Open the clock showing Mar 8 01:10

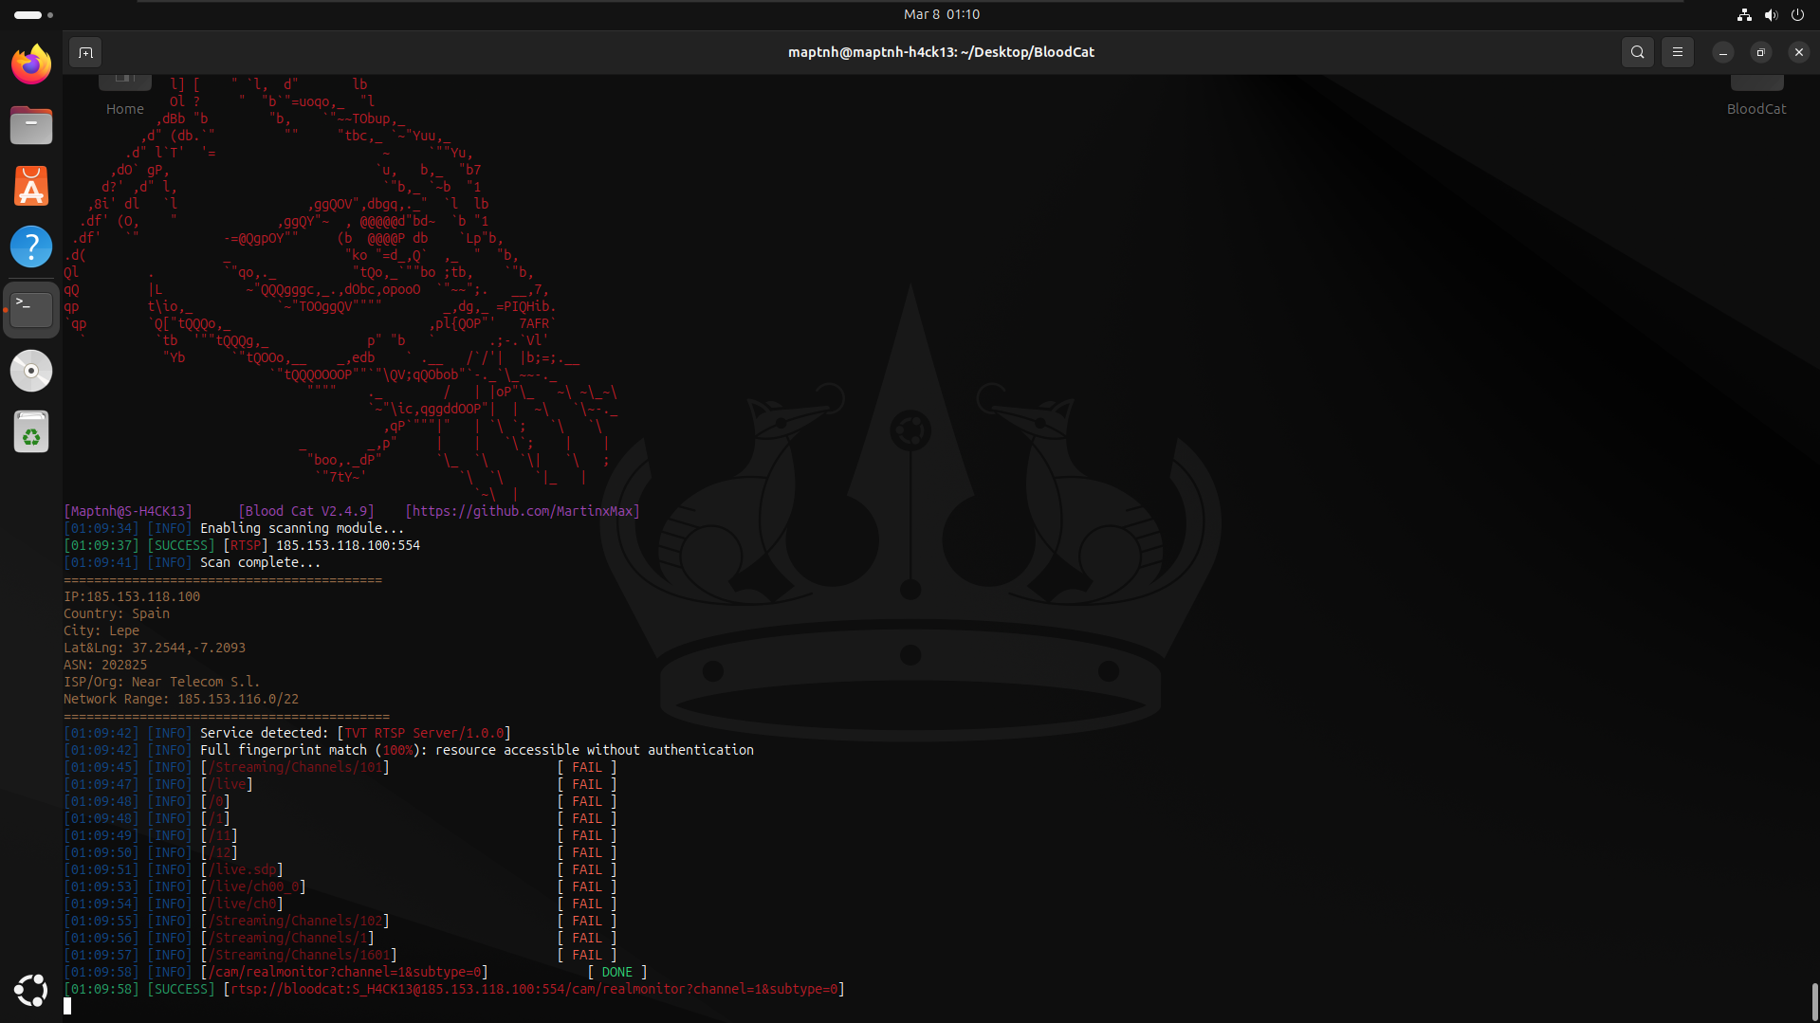942,14
